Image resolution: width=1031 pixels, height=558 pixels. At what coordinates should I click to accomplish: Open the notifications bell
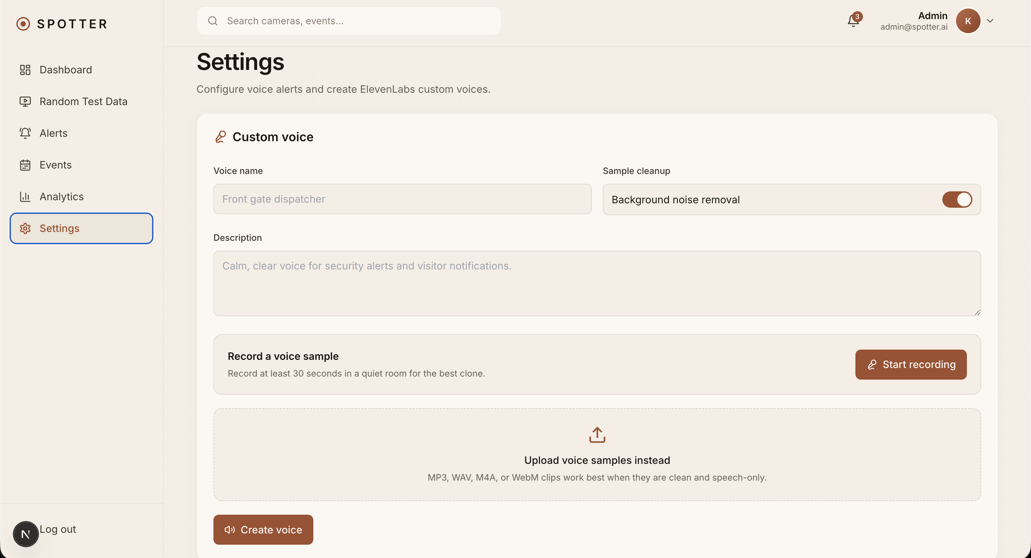pos(853,21)
